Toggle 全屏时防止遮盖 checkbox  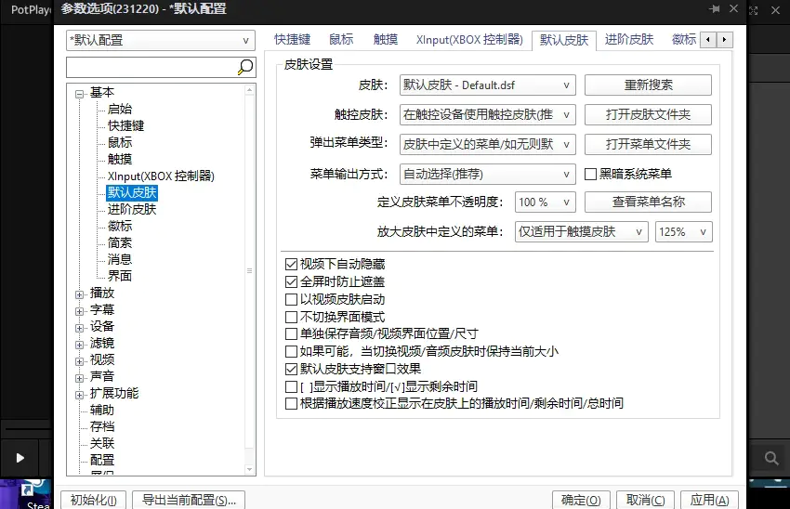point(291,282)
